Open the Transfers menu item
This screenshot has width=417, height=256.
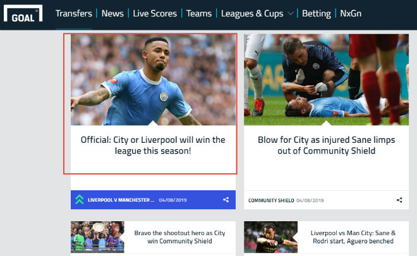(x=74, y=13)
